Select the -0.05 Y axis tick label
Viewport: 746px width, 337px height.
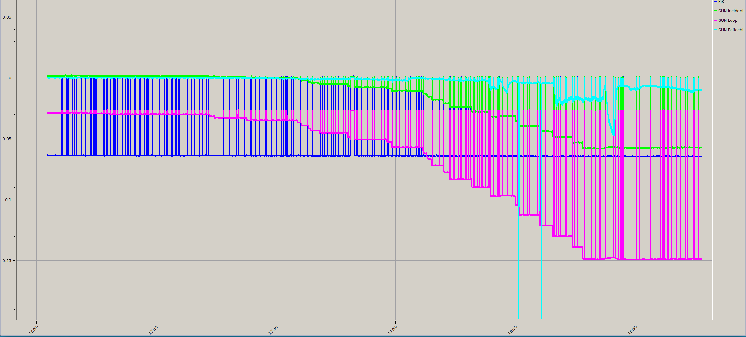coord(6,139)
